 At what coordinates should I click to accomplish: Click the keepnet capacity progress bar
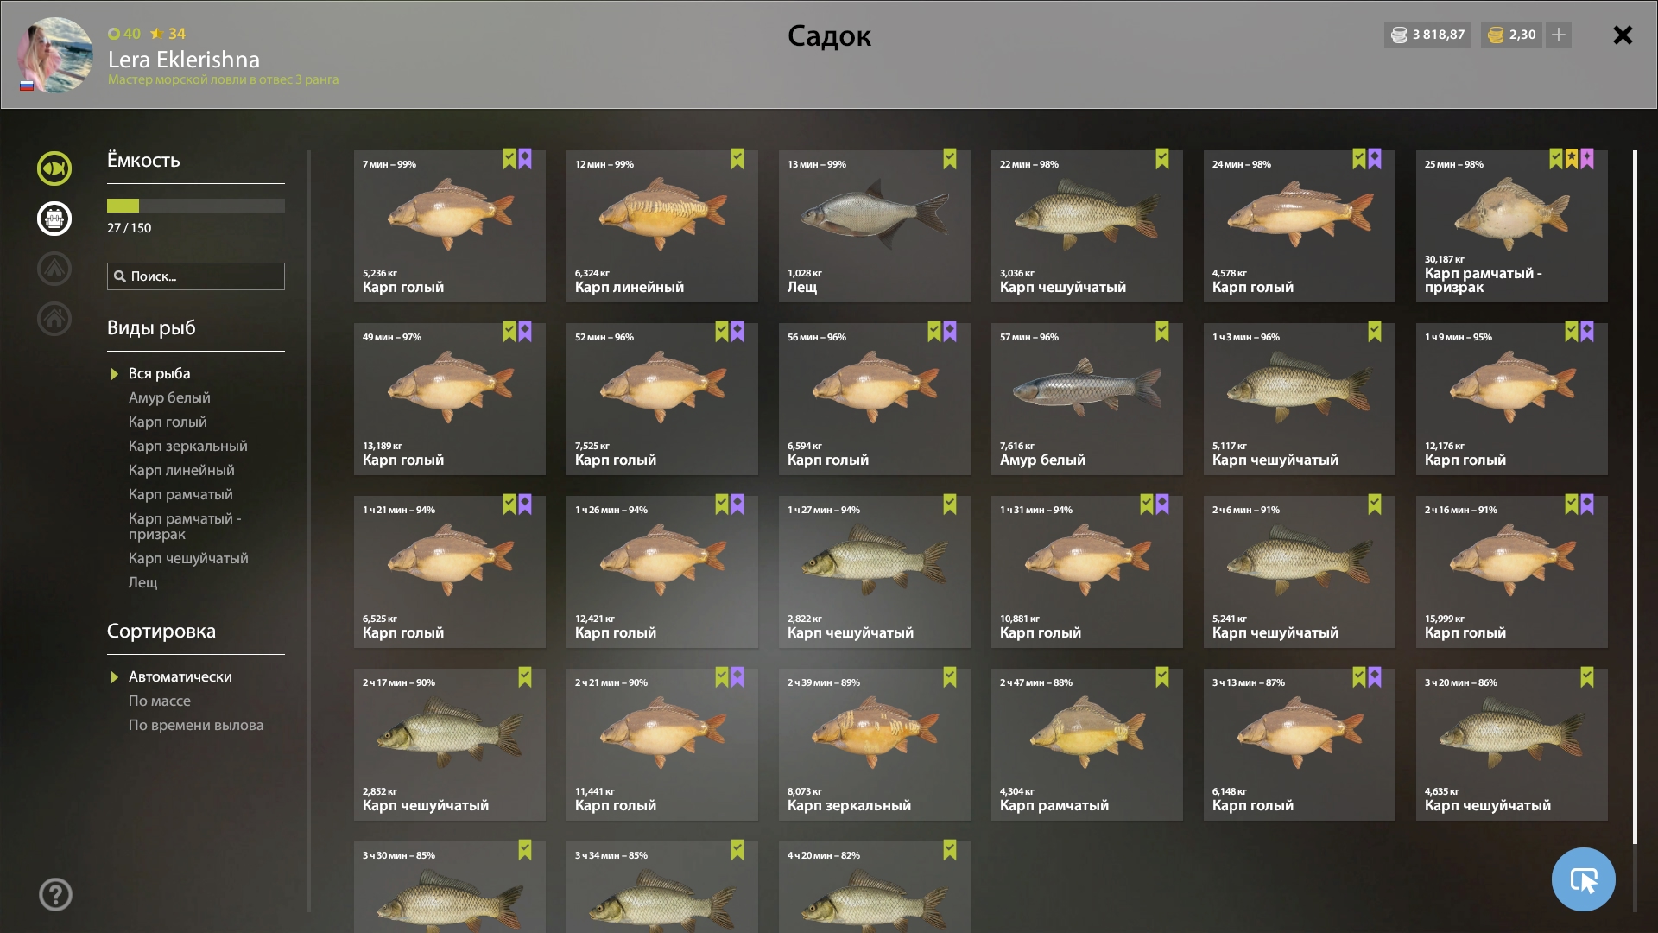(x=196, y=206)
